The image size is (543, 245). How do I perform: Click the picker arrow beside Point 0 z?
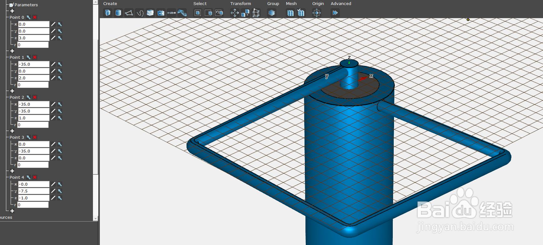point(60,38)
